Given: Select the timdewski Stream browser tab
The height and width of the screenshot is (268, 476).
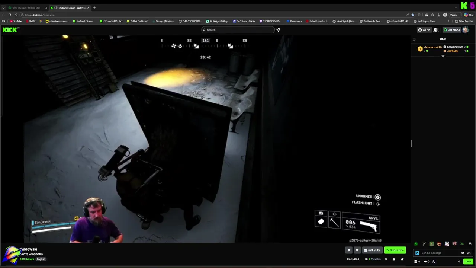Looking at the screenshot, I should pyautogui.click(x=70, y=8).
